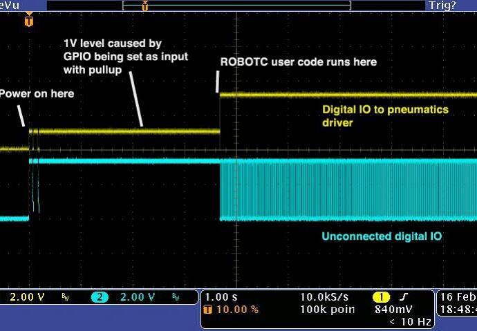Click the 18:48 time readout
This screenshot has width=477, height=331.
pyautogui.click(x=458, y=310)
